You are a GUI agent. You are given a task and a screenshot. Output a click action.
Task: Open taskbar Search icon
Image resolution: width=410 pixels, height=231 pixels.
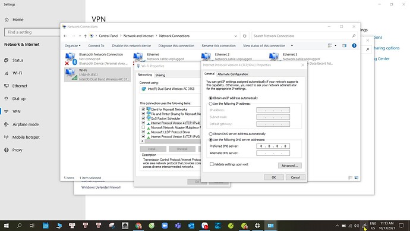[x=19, y=226]
